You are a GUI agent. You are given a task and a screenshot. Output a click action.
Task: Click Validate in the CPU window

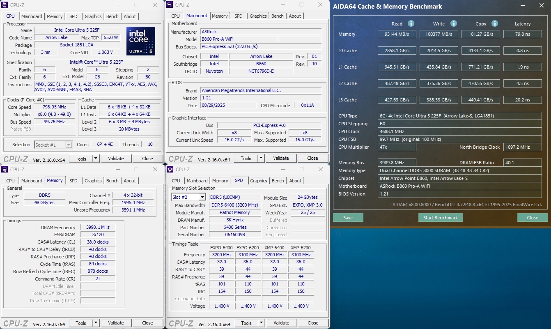(116, 159)
